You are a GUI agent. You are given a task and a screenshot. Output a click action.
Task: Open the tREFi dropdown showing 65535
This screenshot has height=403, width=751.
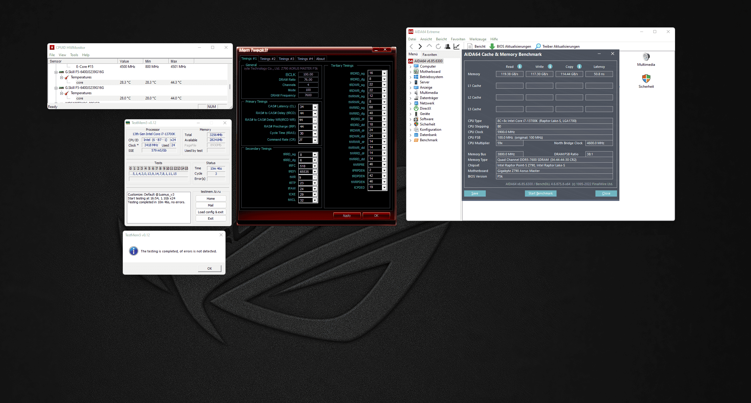[x=315, y=172]
